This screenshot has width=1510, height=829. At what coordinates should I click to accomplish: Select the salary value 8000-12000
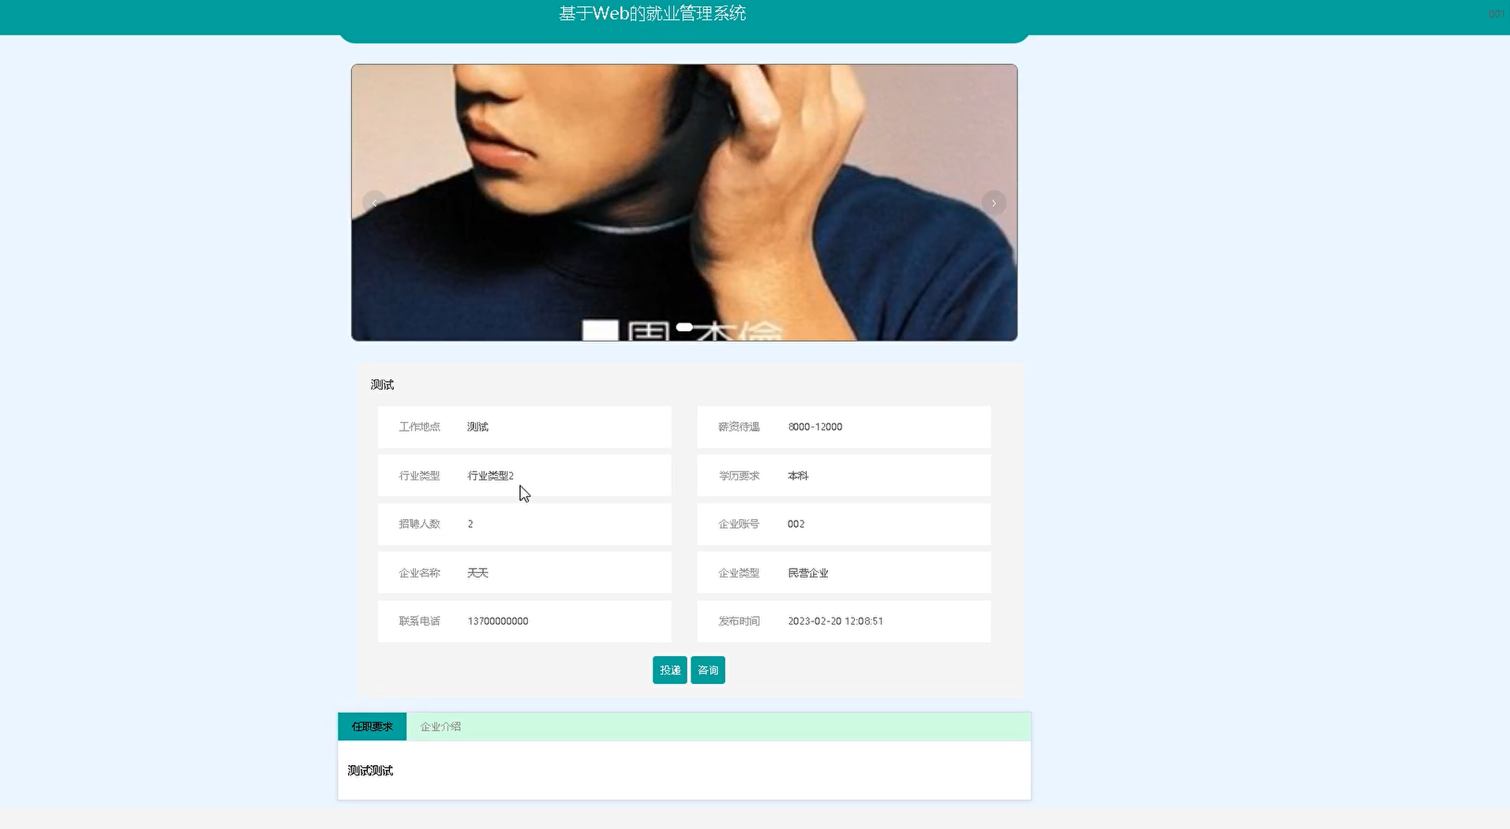[815, 427]
